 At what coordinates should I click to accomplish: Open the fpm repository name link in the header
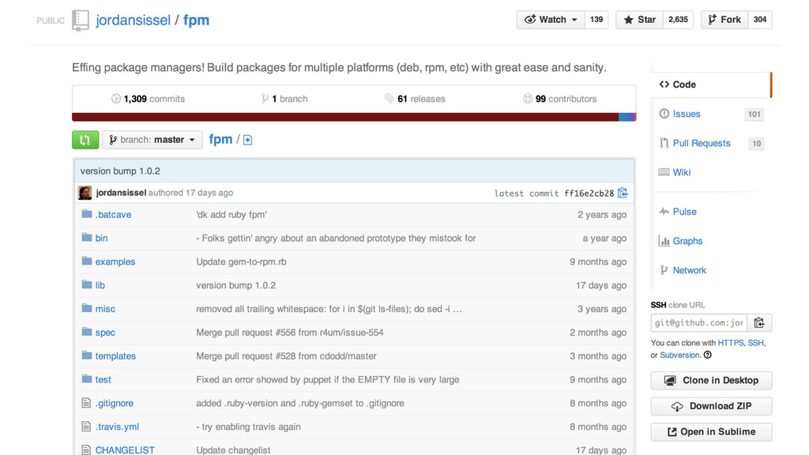196,20
